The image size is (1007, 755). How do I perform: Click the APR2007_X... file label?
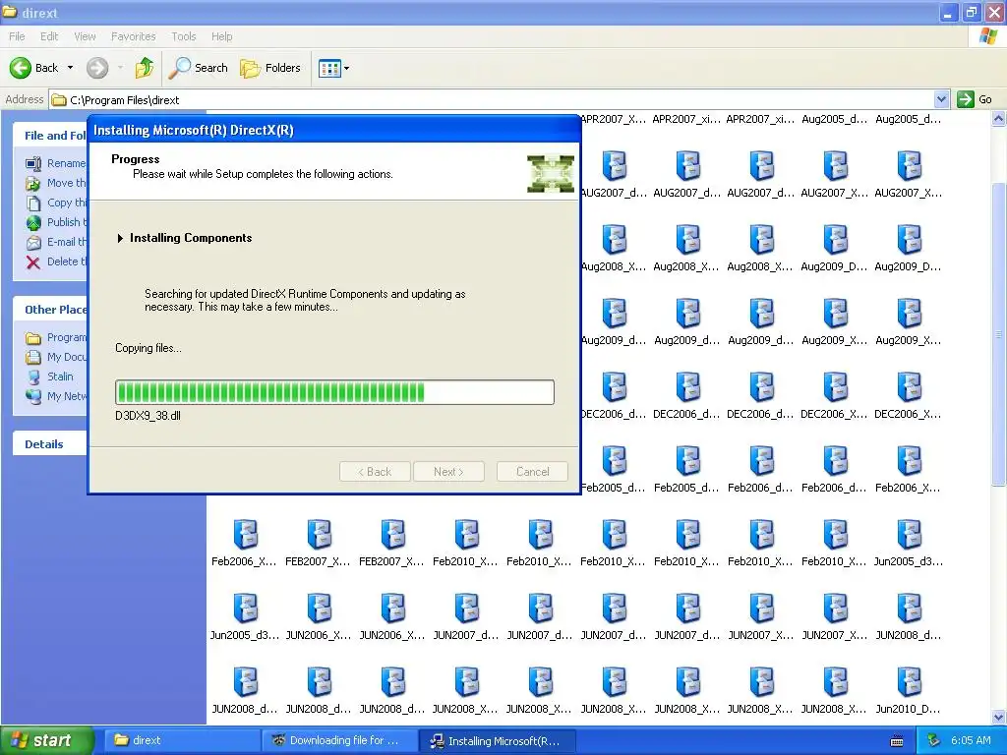pyautogui.click(x=614, y=119)
